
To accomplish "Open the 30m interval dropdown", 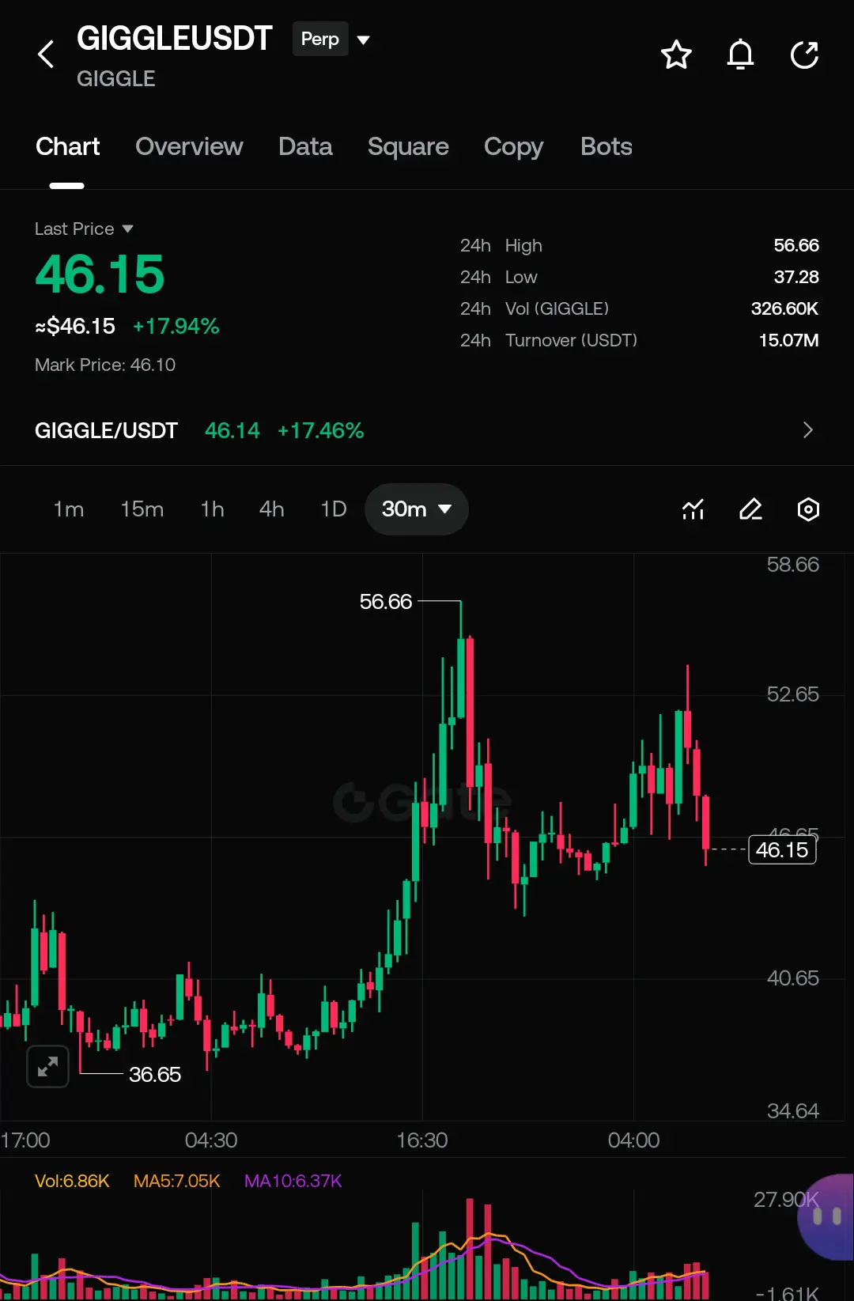I will pos(417,509).
